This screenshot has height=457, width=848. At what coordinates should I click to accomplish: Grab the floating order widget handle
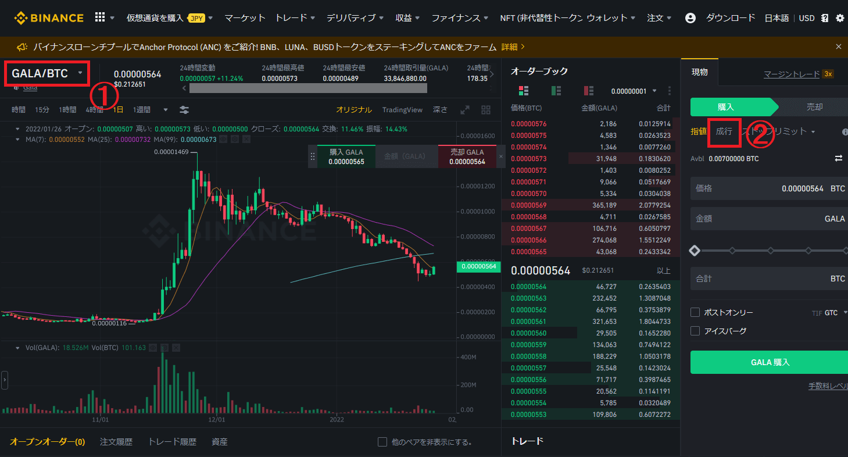313,156
